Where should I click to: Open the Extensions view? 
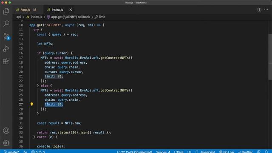coord(6,61)
